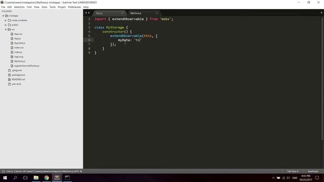Click the myData property in code

(124, 40)
